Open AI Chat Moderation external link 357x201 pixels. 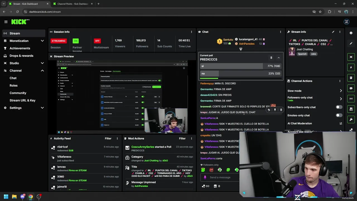341,123
